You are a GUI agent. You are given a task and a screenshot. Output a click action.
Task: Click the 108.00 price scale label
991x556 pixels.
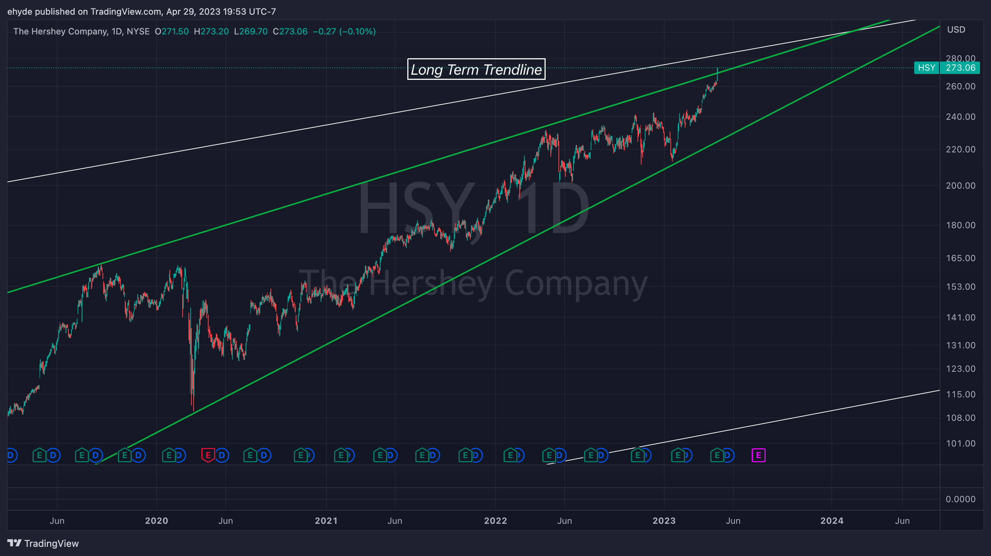[961, 418]
